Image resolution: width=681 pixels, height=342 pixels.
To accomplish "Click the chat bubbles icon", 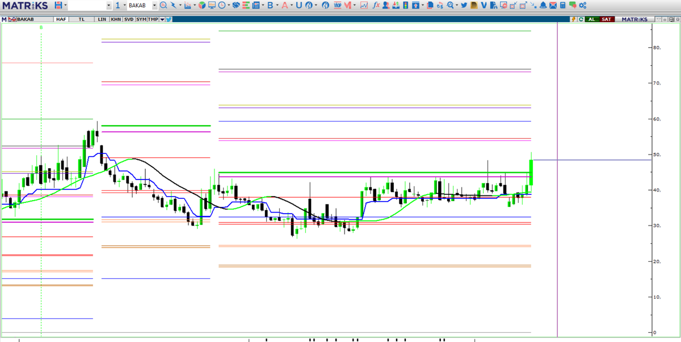I will [x=573, y=5].
